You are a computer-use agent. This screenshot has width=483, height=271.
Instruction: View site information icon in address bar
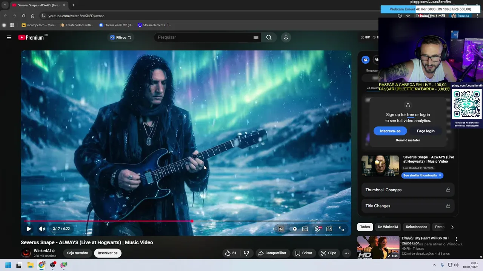pos(43,16)
